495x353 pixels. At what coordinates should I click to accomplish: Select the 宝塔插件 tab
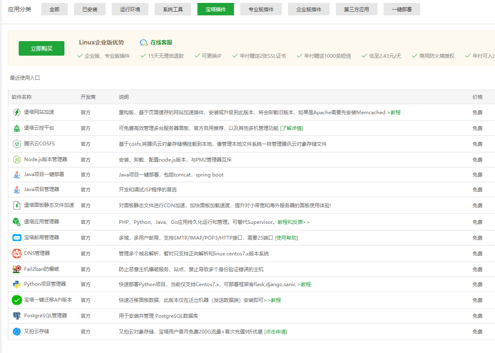tap(216, 9)
